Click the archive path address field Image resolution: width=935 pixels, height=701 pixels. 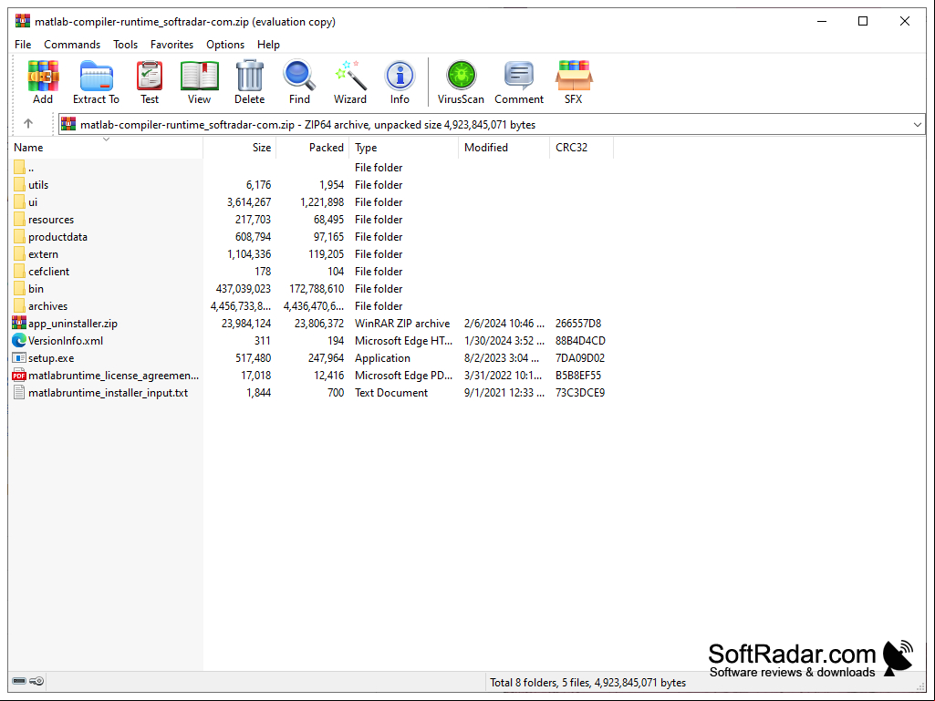point(492,125)
